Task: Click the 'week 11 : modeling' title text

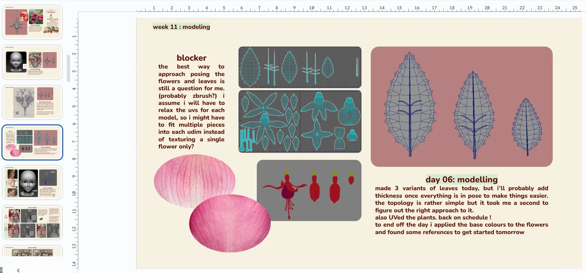Action: (181, 27)
